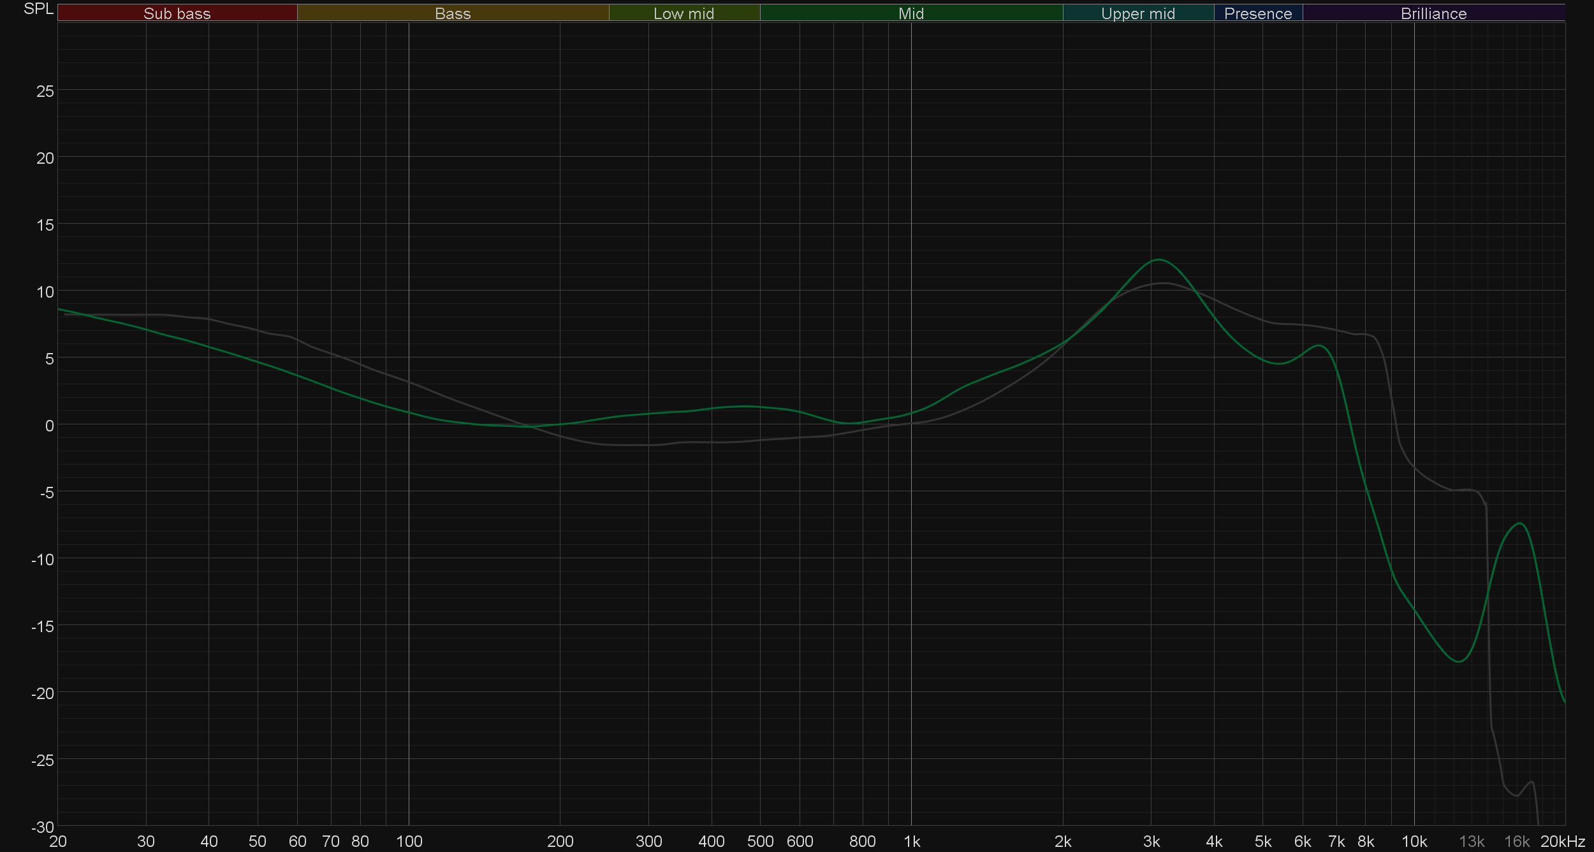Click the 13k frequency axis label
The height and width of the screenshot is (852, 1594).
[x=1472, y=841]
